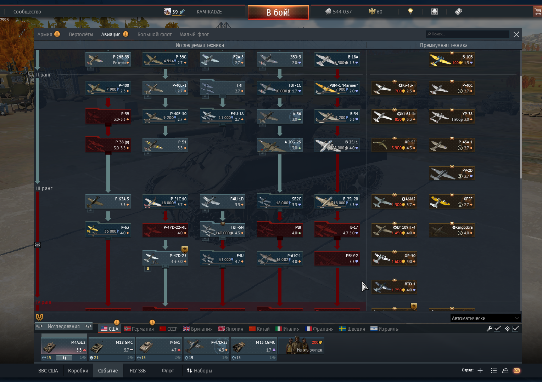
Task: Switch to the Авиация tab
Action: [111, 34]
